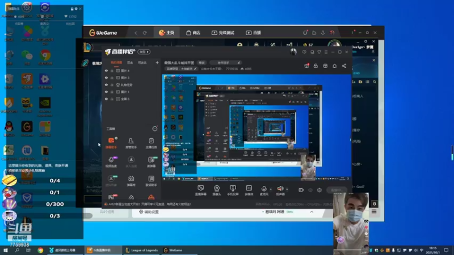Open the bell notifications in streaming app

[x=335, y=66]
